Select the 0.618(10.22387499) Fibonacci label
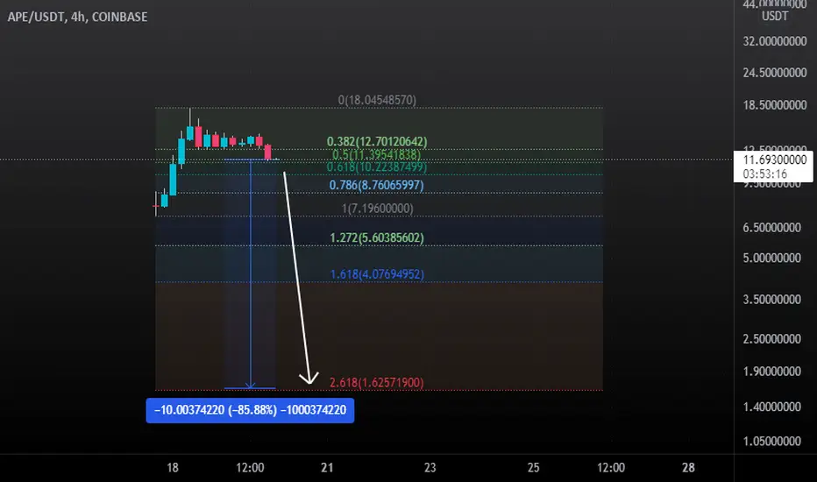The height and width of the screenshot is (482, 817). click(x=377, y=167)
